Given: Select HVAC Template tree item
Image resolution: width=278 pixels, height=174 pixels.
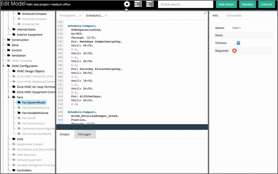Looking at the screenshot, I should pos(22,61).
